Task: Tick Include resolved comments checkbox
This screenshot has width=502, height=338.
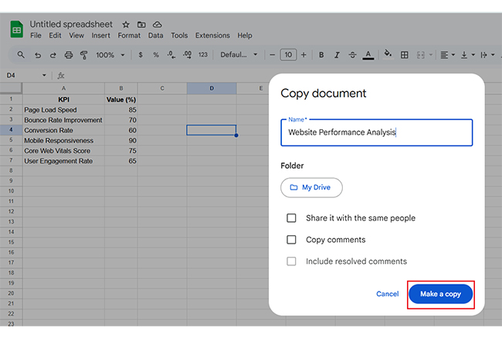Action: (x=291, y=261)
